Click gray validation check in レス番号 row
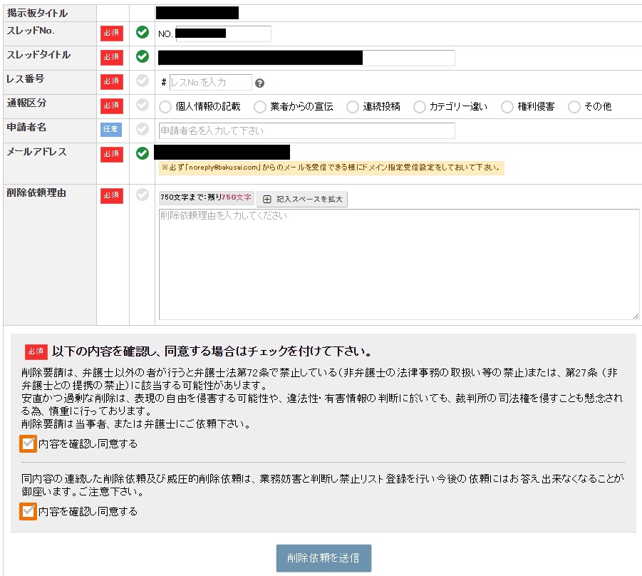 click(143, 81)
